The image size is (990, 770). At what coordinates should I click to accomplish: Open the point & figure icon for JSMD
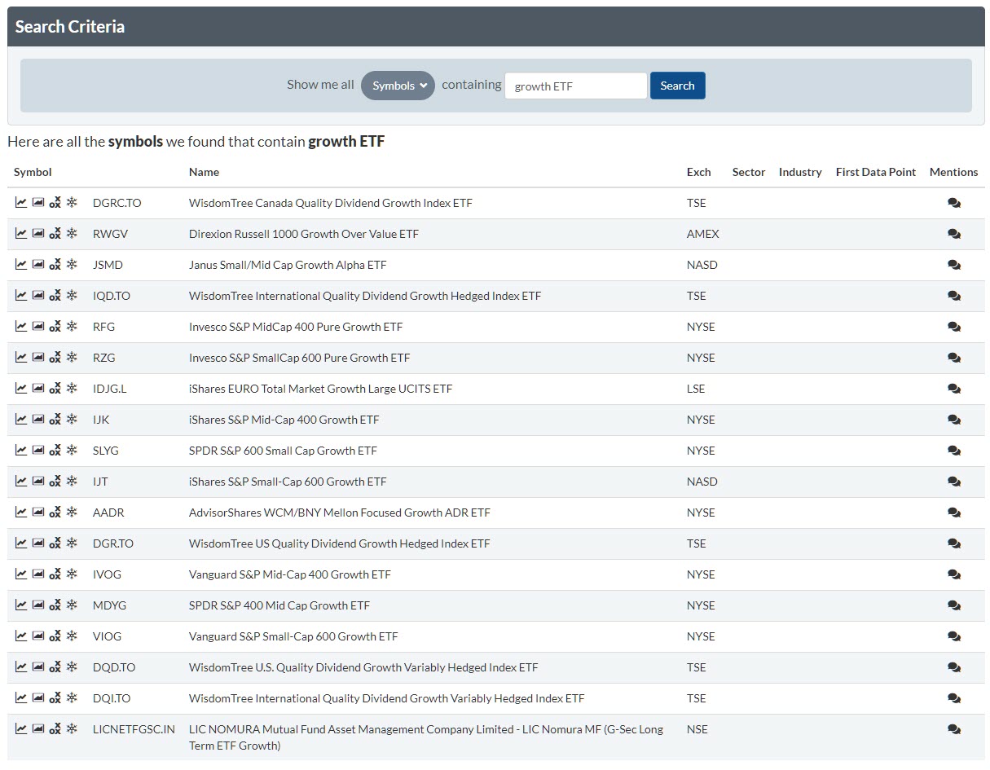point(55,264)
